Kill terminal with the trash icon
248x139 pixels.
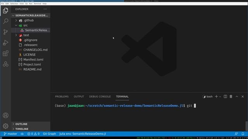[x=231, y=97]
